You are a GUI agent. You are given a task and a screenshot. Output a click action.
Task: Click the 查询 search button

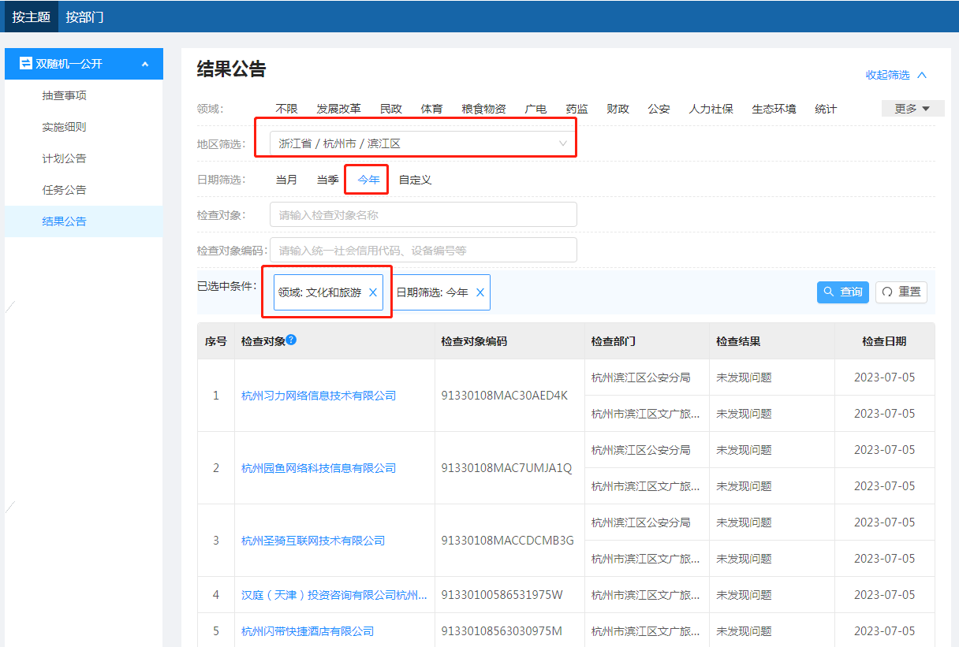[842, 292]
